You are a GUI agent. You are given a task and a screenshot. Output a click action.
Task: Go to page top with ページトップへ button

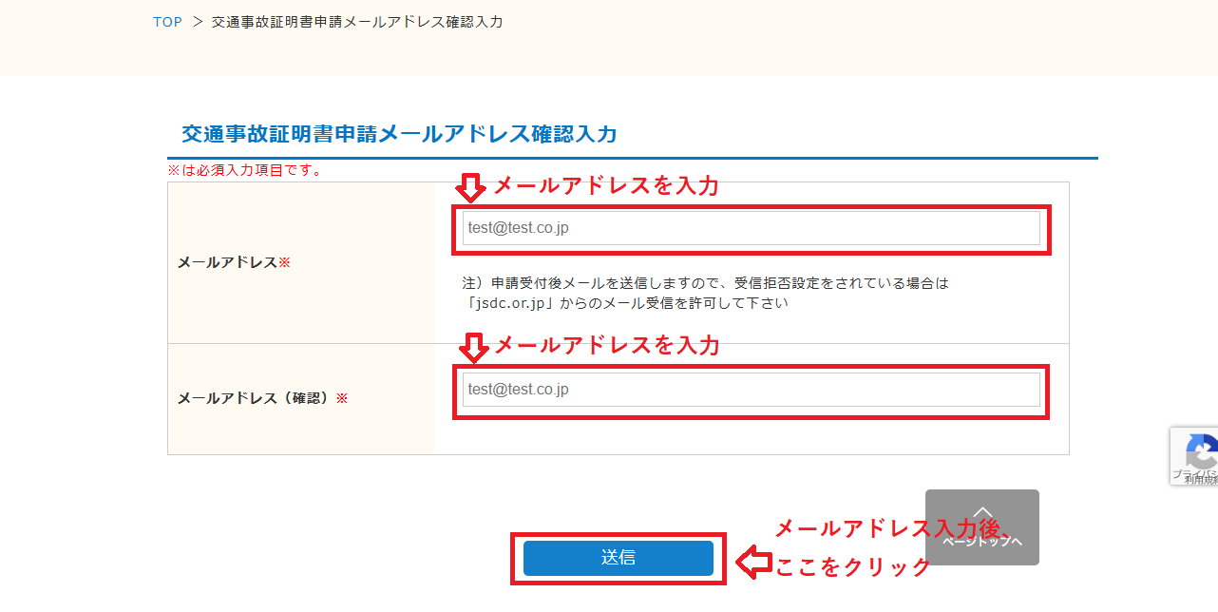(x=982, y=527)
